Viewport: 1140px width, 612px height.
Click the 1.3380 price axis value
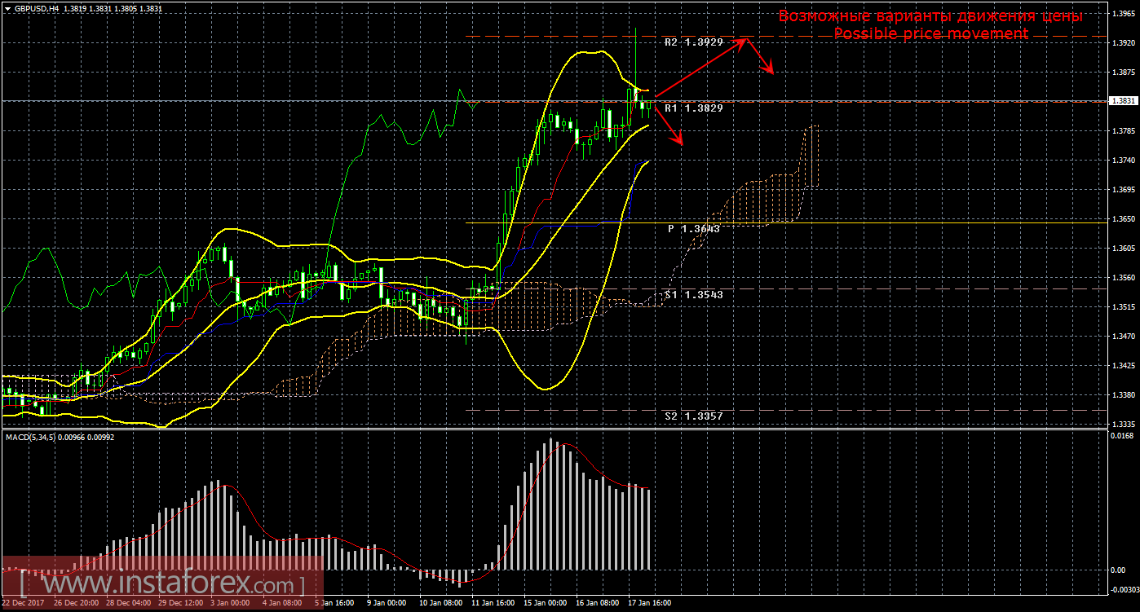click(x=1122, y=394)
